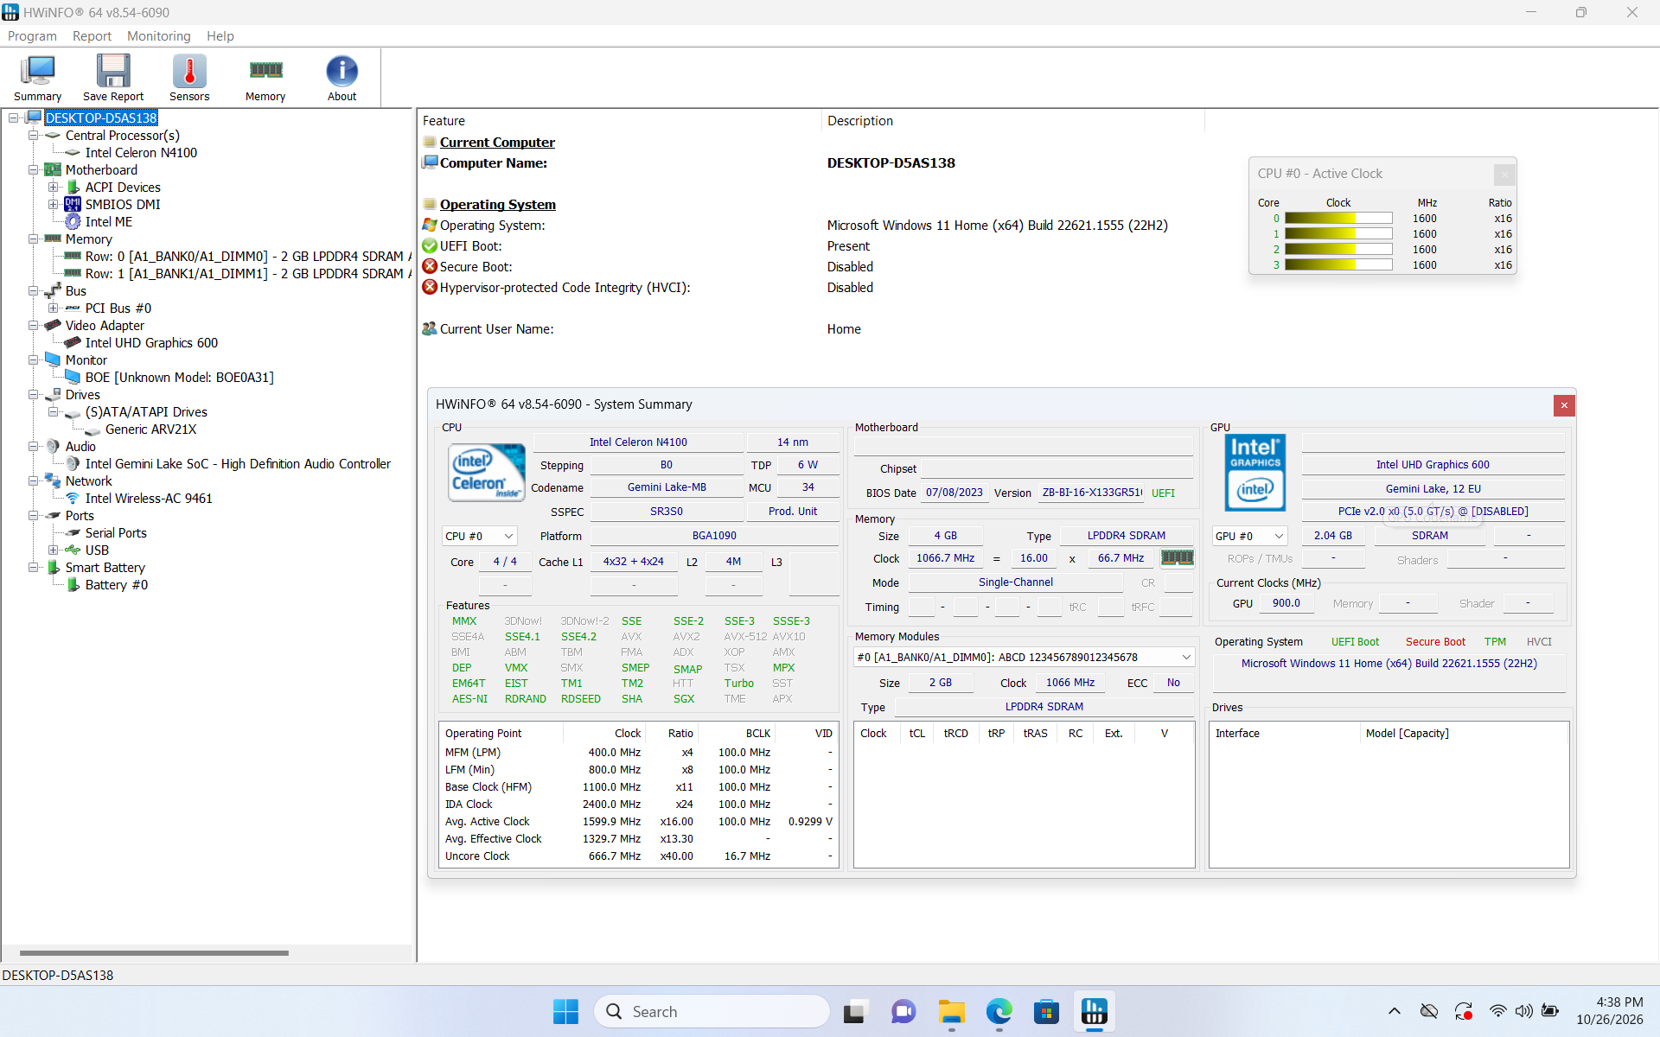Collapse the Central Processor(s) tree node
This screenshot has height=1037, width=1660.
(x=33, y=136)
